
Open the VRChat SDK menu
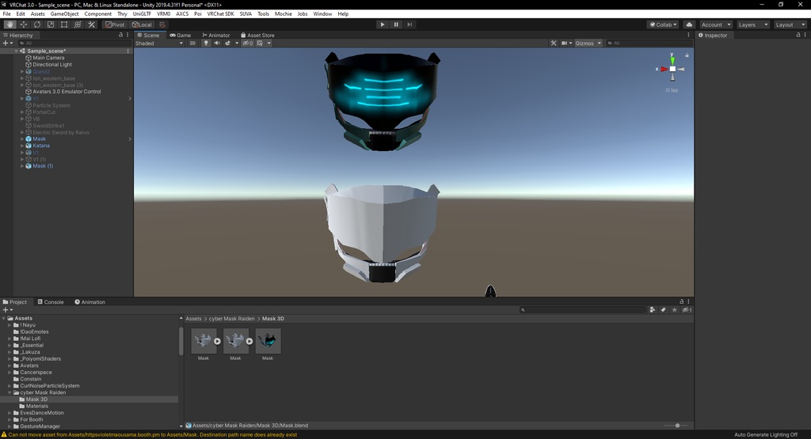pyautogui.click(x=220, y=14)
